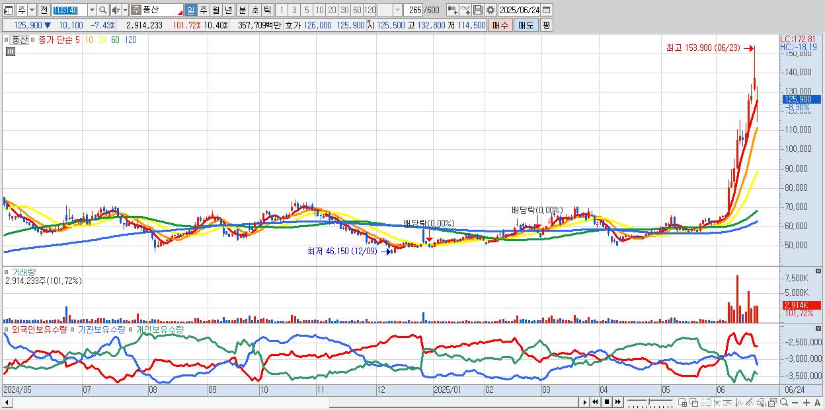Expand the dropdown arrow next to speaker icon
Image resolution: width=825 pixels, height=410 pixels.
click(125, 10)
